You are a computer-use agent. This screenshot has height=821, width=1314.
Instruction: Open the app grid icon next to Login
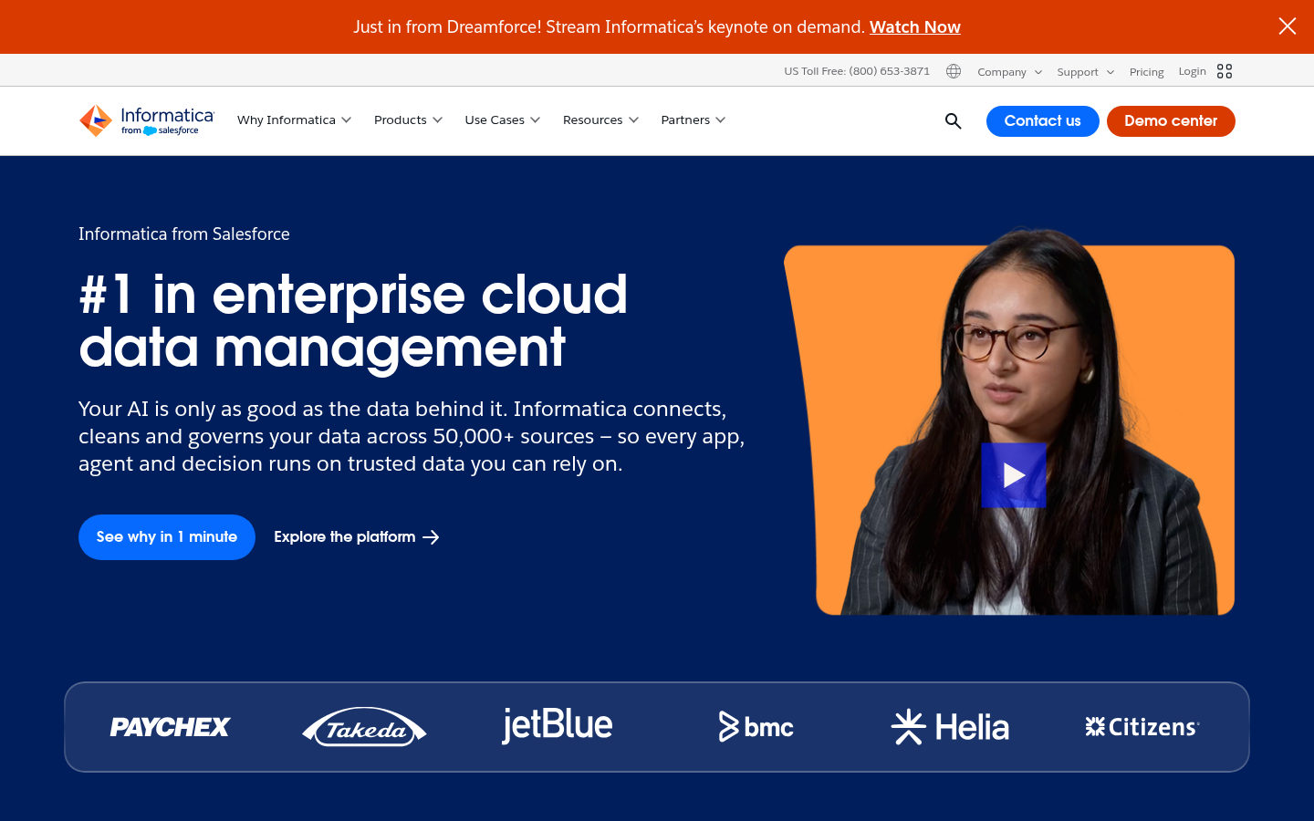click(1225, 71)
